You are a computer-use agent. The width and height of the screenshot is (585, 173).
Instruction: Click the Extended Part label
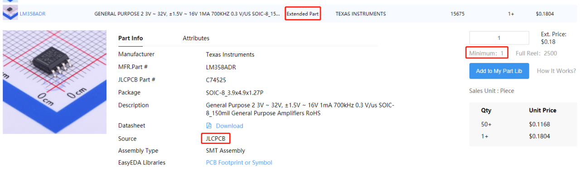303,14
